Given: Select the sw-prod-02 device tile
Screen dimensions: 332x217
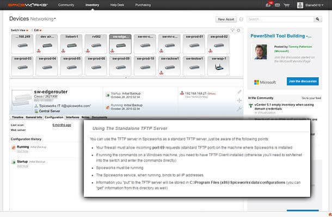Looking at the screenshot, I should 218,44.
